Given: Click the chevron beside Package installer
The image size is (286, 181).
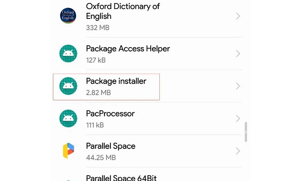Looking at the screenshot, I should click(x=238, y=86).
